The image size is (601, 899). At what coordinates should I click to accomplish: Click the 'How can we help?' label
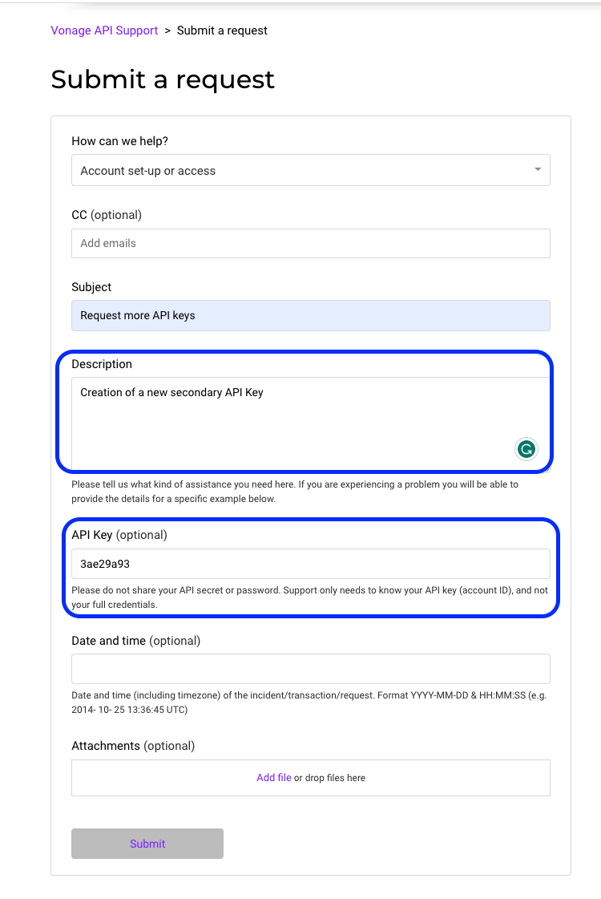click(119, 141)
